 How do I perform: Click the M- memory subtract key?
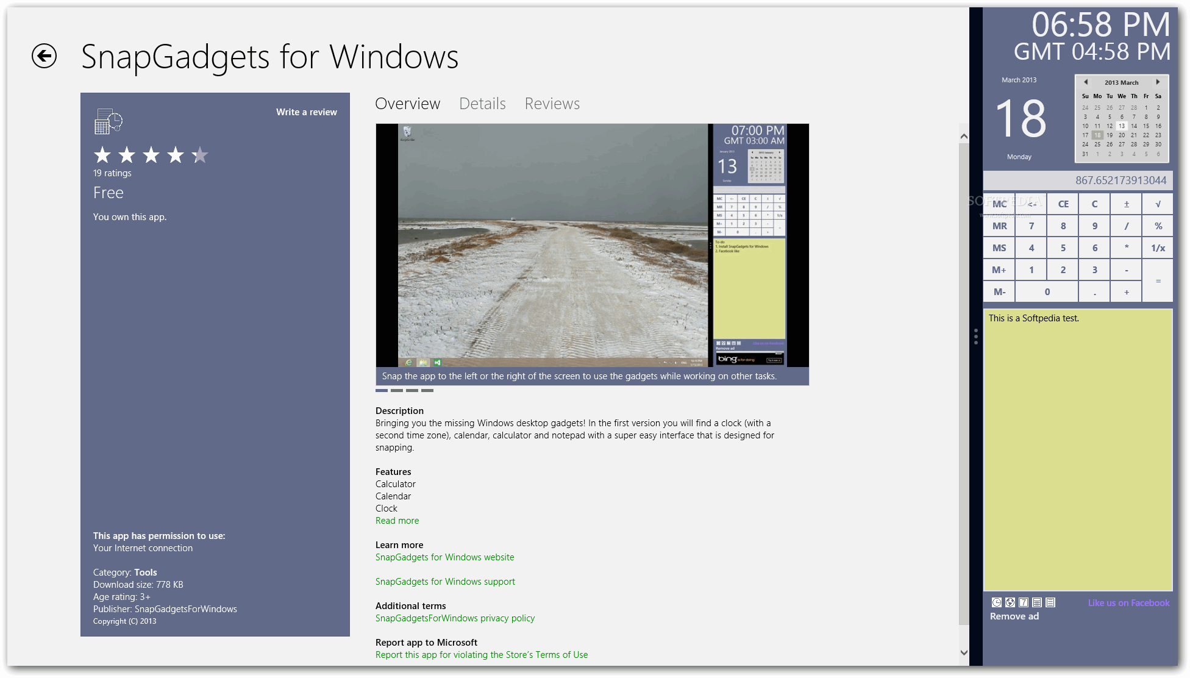1000,292
